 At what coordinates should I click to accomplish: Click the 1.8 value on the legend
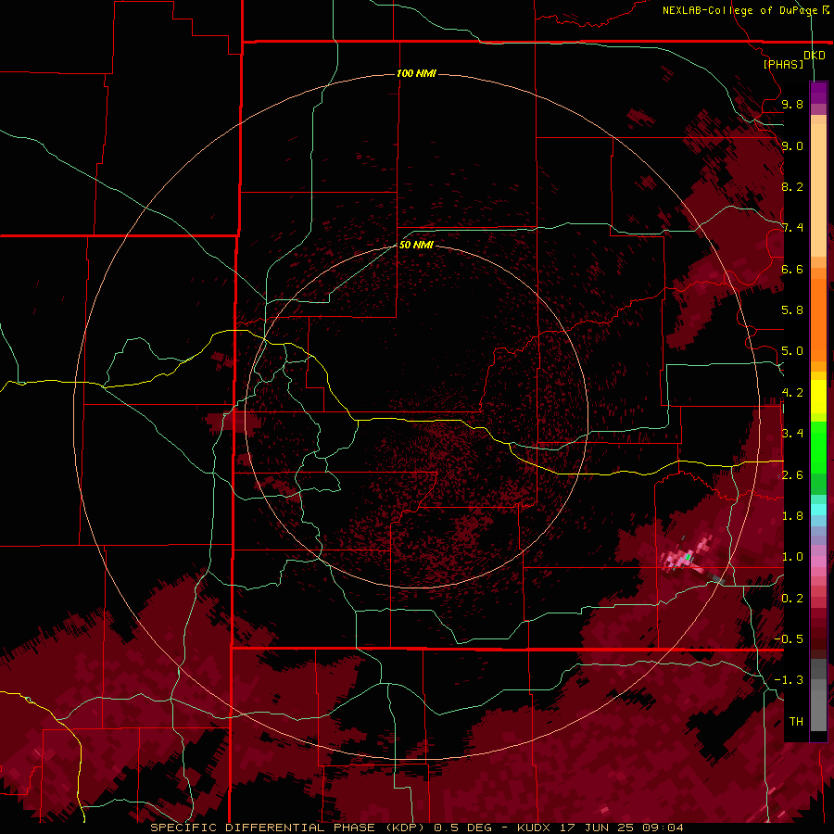792,516
